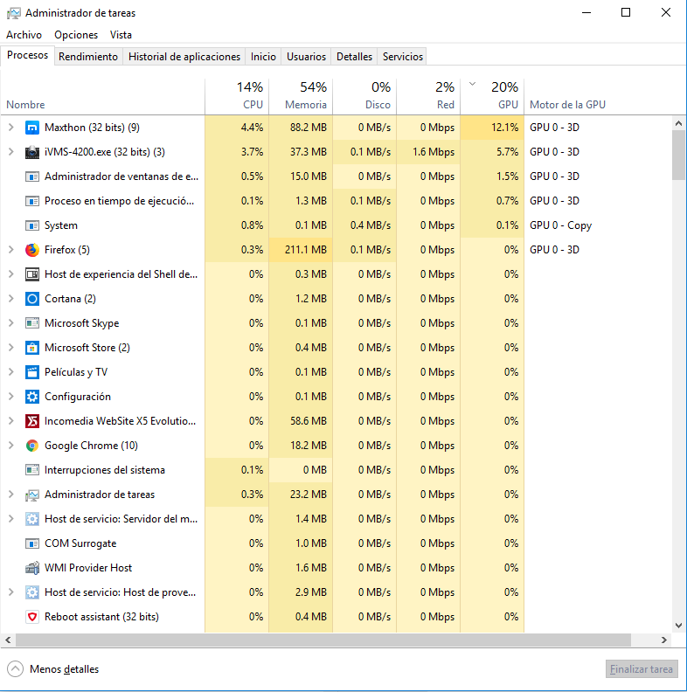This screenshot has width=687, height=692.
Task: Click the iVMS-4200.exe camera icon
Action: (32, 152)
